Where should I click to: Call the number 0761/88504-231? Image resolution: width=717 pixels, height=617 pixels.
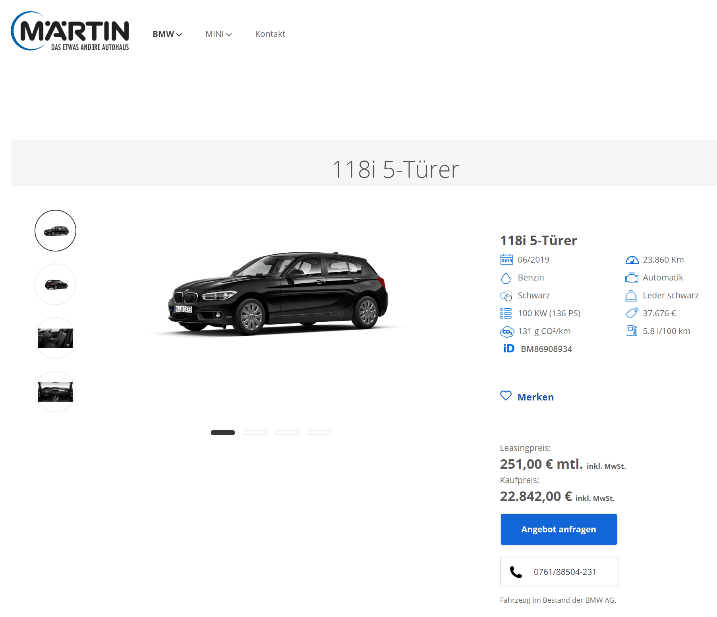565,572
